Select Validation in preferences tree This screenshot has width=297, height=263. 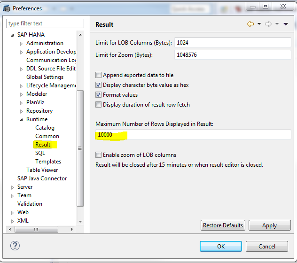click(x=30, y=204)
